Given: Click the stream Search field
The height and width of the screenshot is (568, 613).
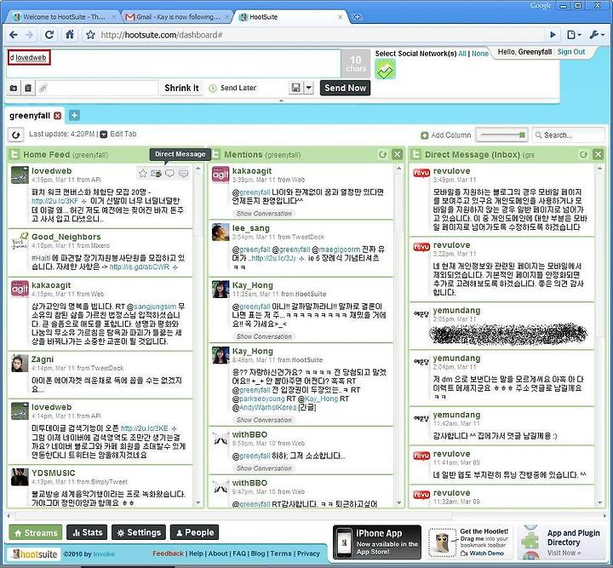Looking at the screenshot, I should [x=569, y=135].
